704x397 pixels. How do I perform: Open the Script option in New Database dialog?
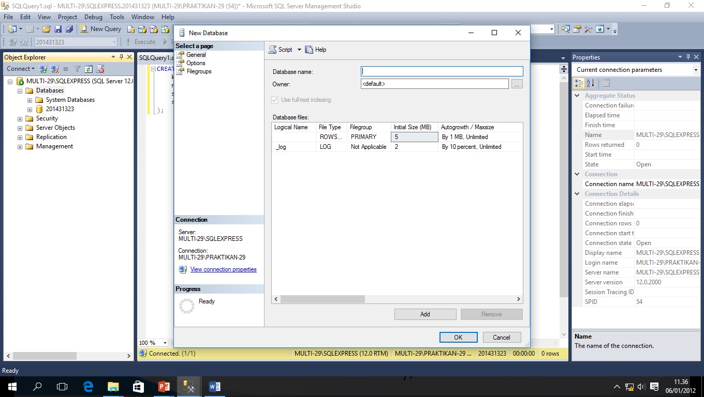tap(283, 50)
